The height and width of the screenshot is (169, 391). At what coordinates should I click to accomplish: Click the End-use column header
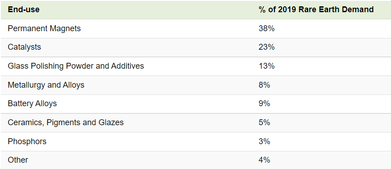click(23, 10)
